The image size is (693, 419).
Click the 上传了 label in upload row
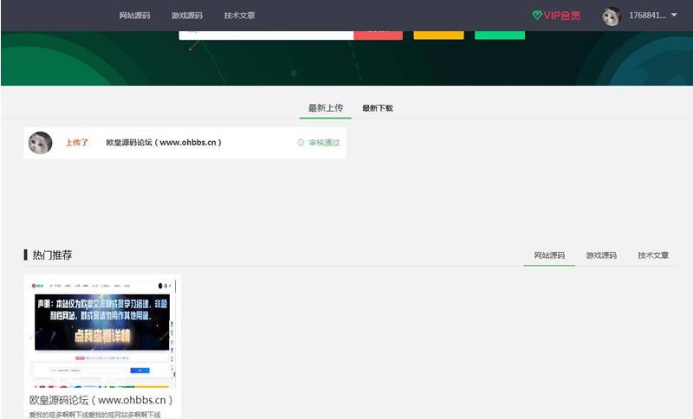pos(77,143)
